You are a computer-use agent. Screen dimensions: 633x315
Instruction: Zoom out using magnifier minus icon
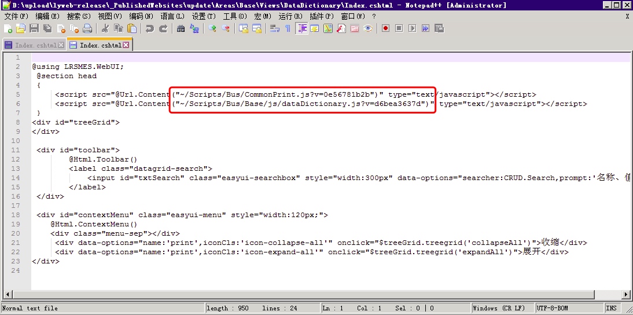[x=226, y=28]
